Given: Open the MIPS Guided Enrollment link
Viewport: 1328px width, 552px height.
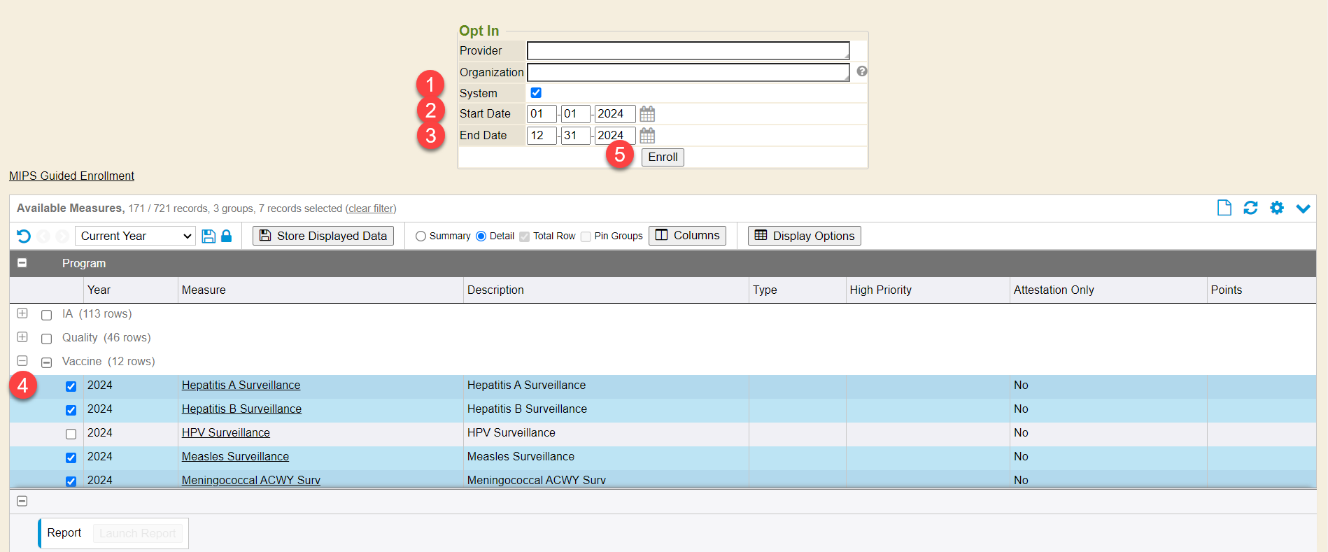Looking at the screenshot, I should (71, 176).
